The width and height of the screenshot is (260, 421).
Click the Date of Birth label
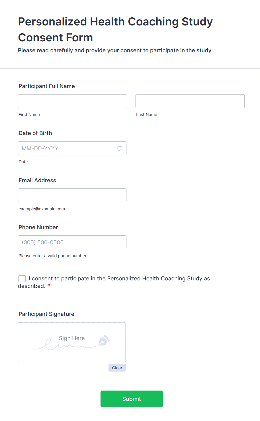pos(35,133)
